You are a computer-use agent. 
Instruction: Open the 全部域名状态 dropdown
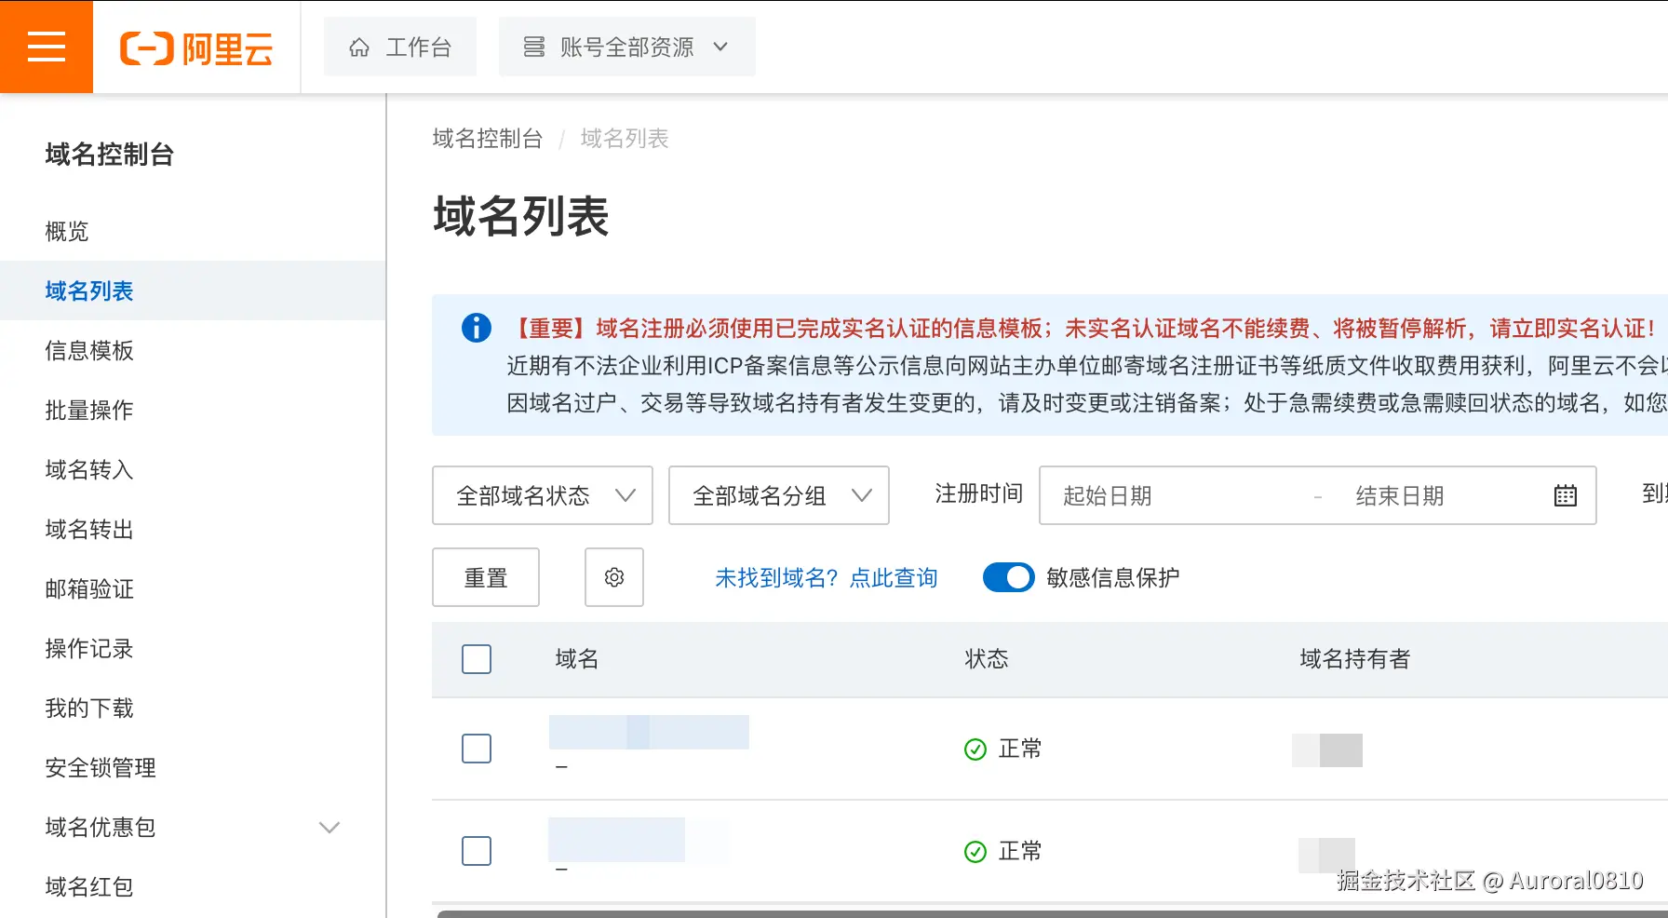pos(542,495)
